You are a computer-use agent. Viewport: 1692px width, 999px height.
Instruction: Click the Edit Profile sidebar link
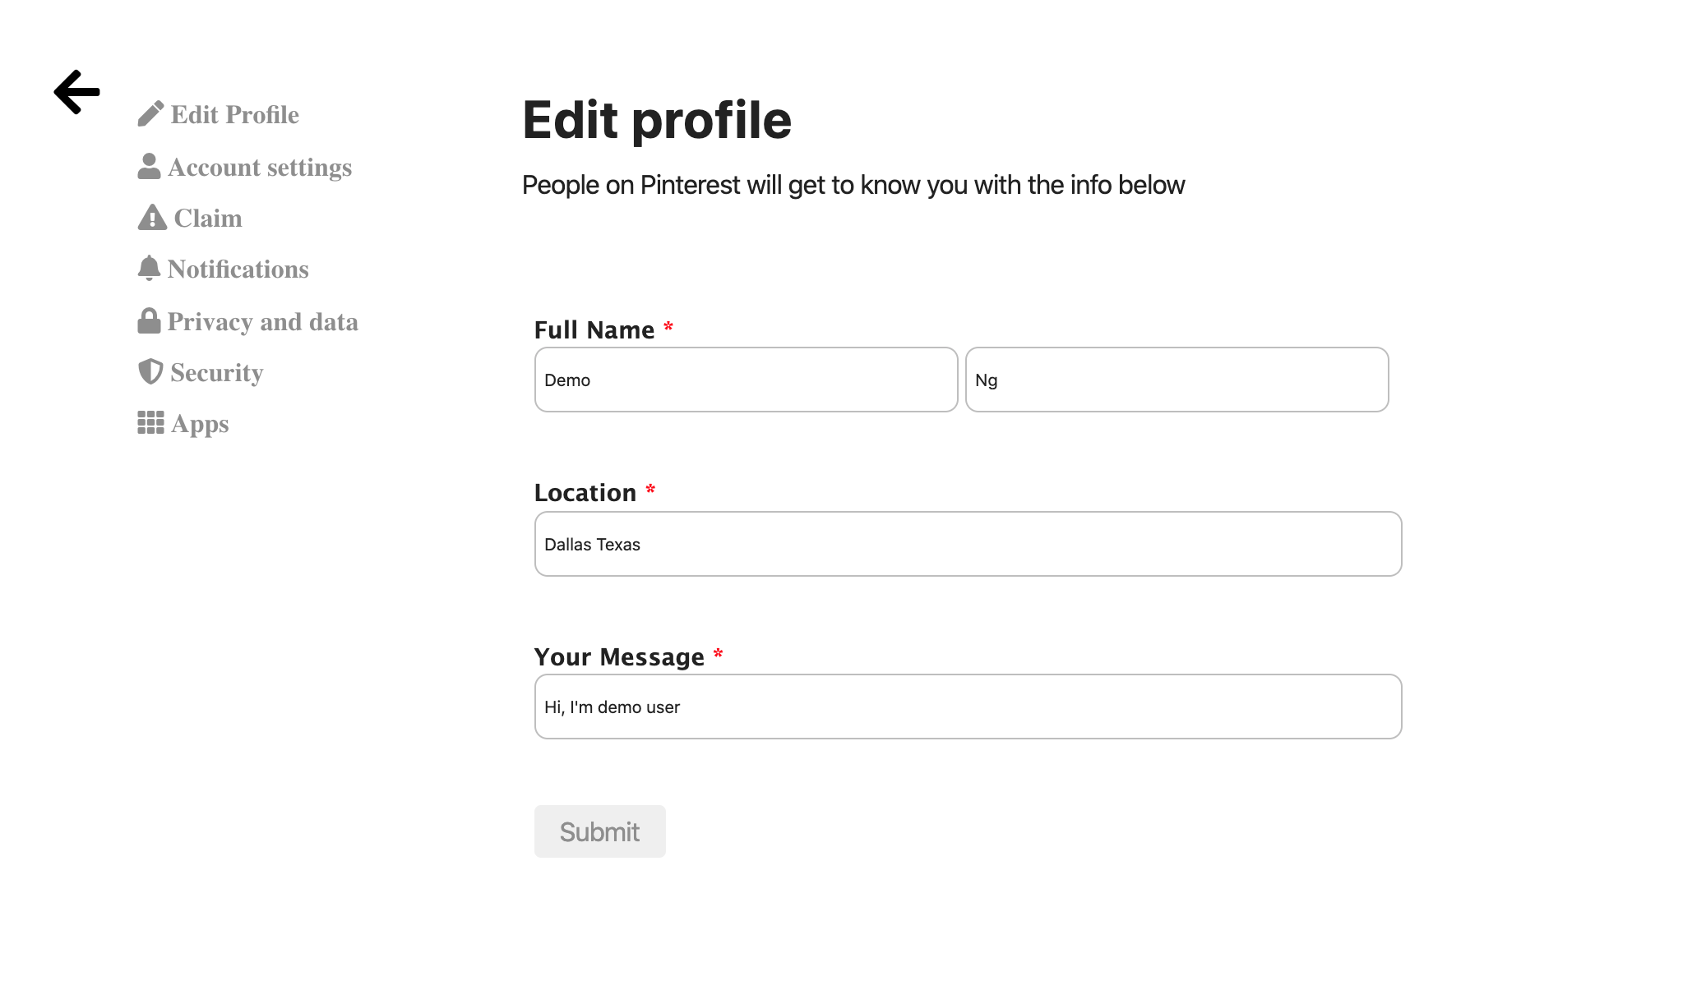point(235,114)
